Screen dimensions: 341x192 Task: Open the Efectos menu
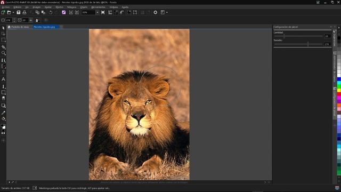tap(59, 7)
